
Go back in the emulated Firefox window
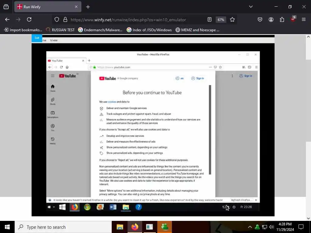pyautogui.click(x=50, y=67)
